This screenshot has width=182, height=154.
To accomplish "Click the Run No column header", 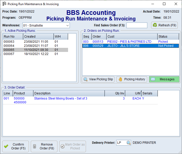I will click(x=13, y=37).
